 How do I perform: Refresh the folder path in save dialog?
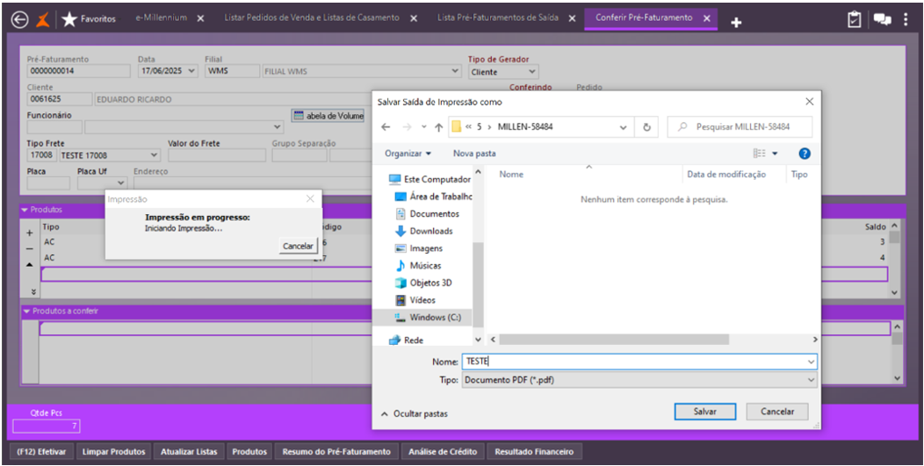(x=646, y=126)
